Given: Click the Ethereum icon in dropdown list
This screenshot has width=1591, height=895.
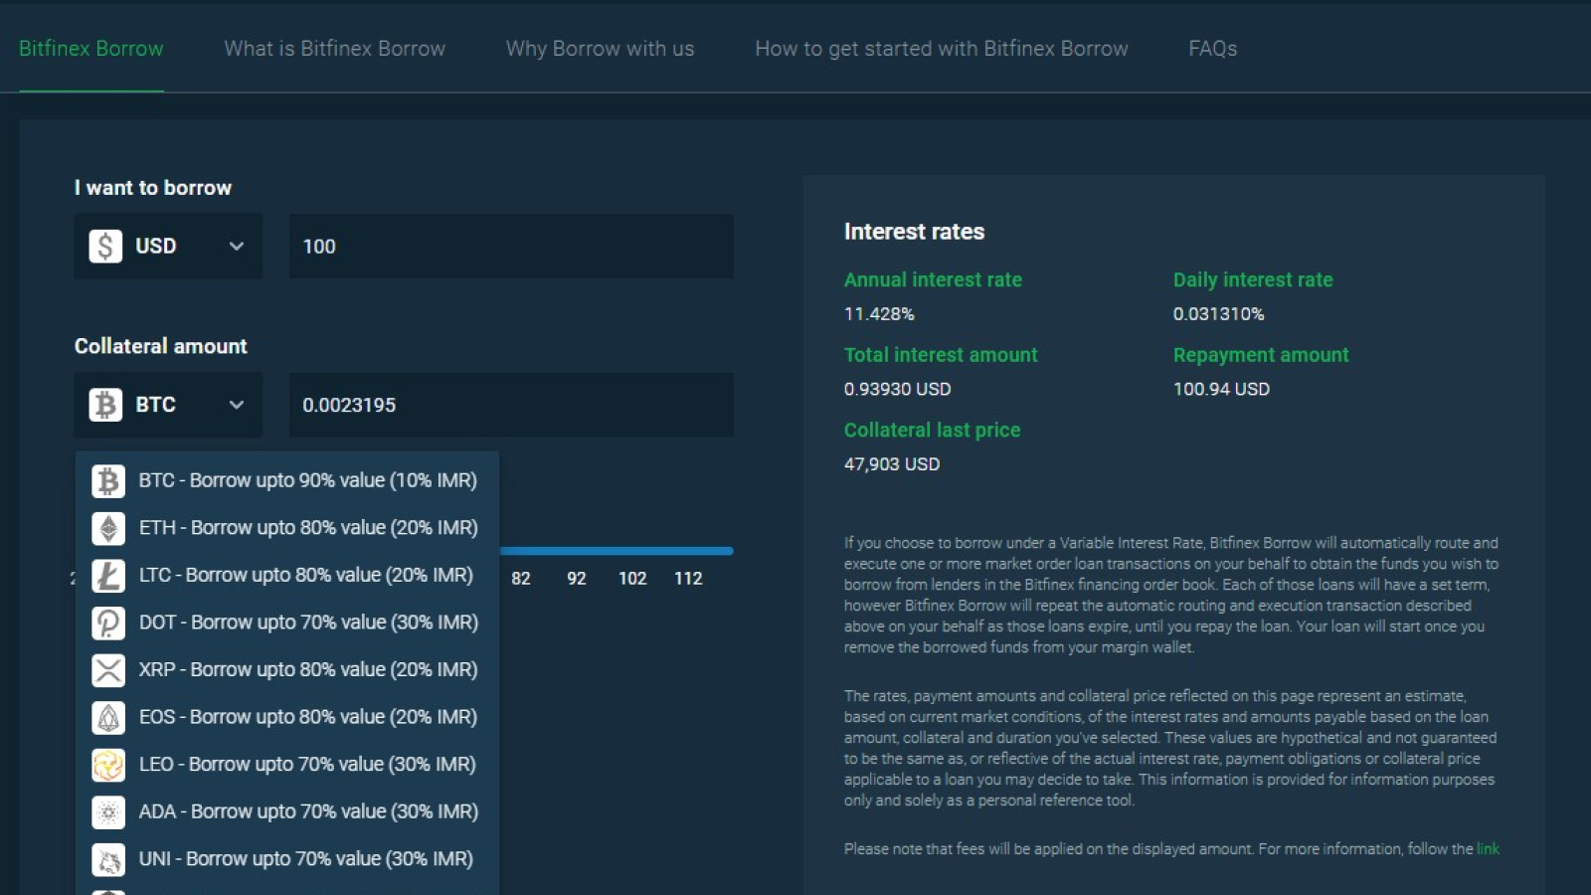Looking at the screenshot, I should [108, 528].
